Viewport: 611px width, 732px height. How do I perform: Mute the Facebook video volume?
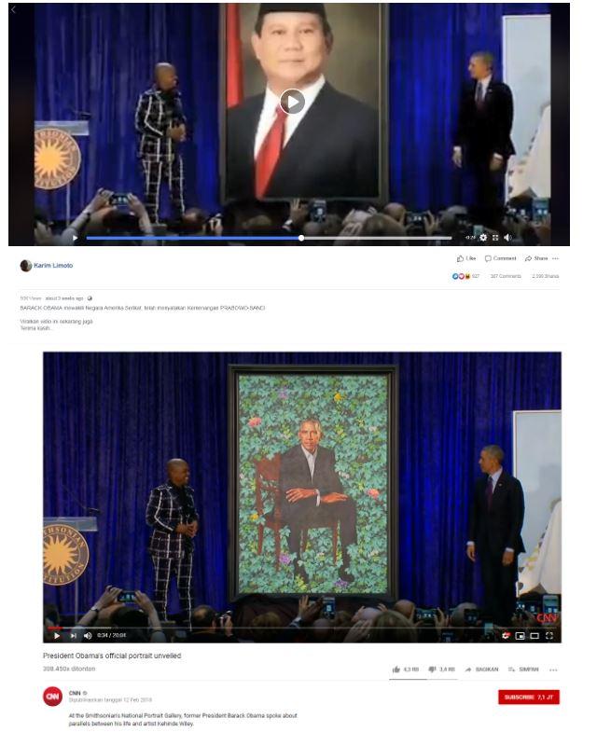coord(507,238)
